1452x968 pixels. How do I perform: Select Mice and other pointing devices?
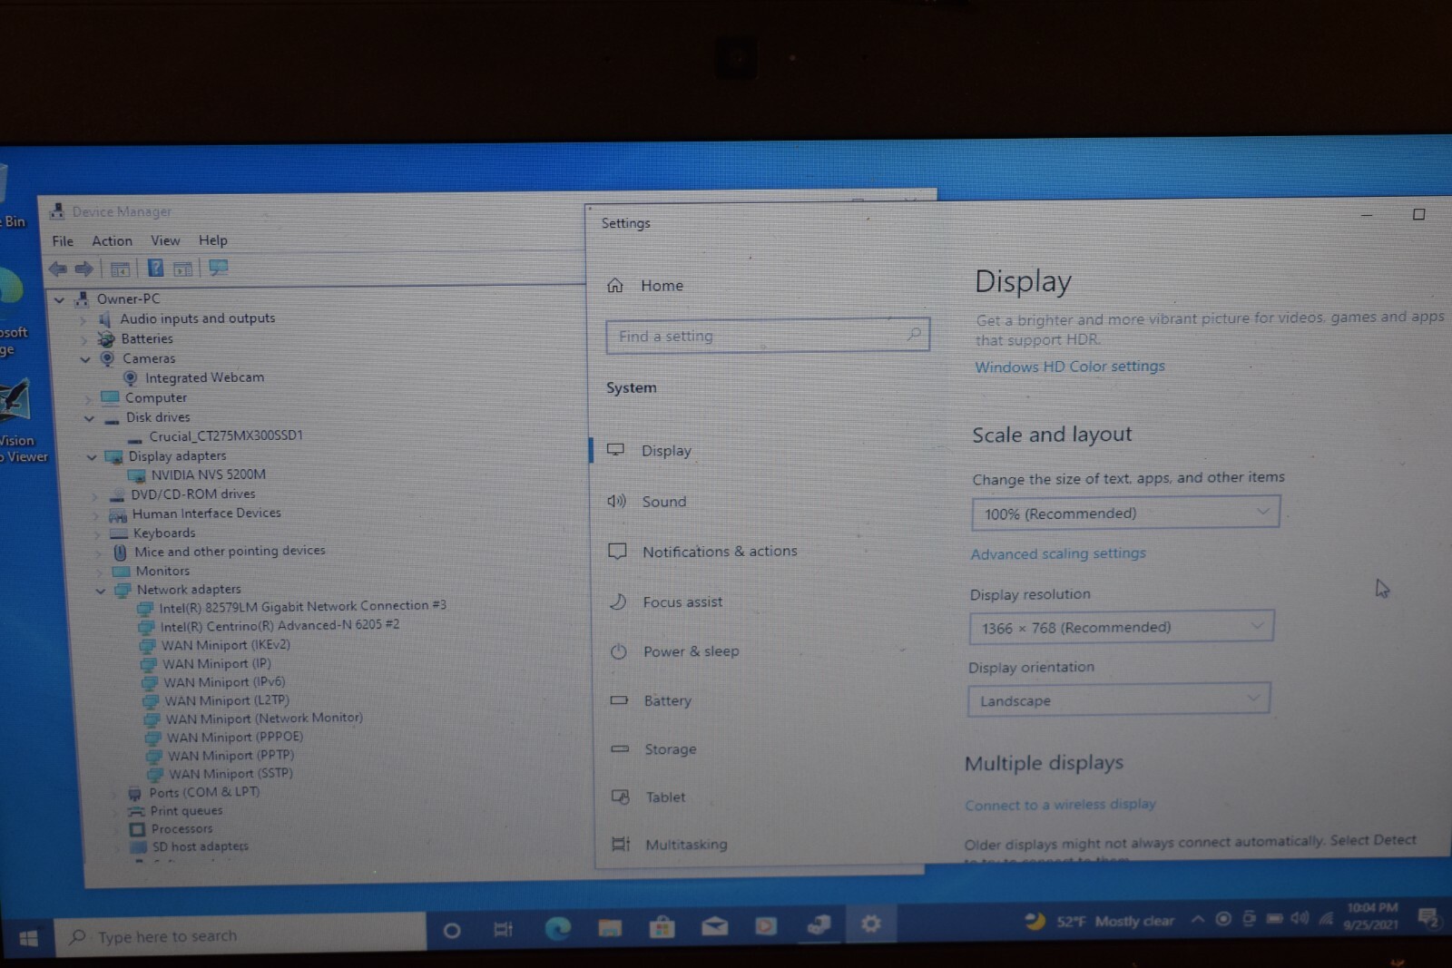[x=230, y=552]
